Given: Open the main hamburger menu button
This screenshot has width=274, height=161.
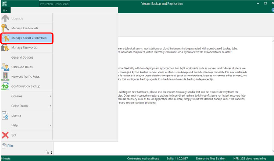Looking at the screenshot, I should coord(5,10).
